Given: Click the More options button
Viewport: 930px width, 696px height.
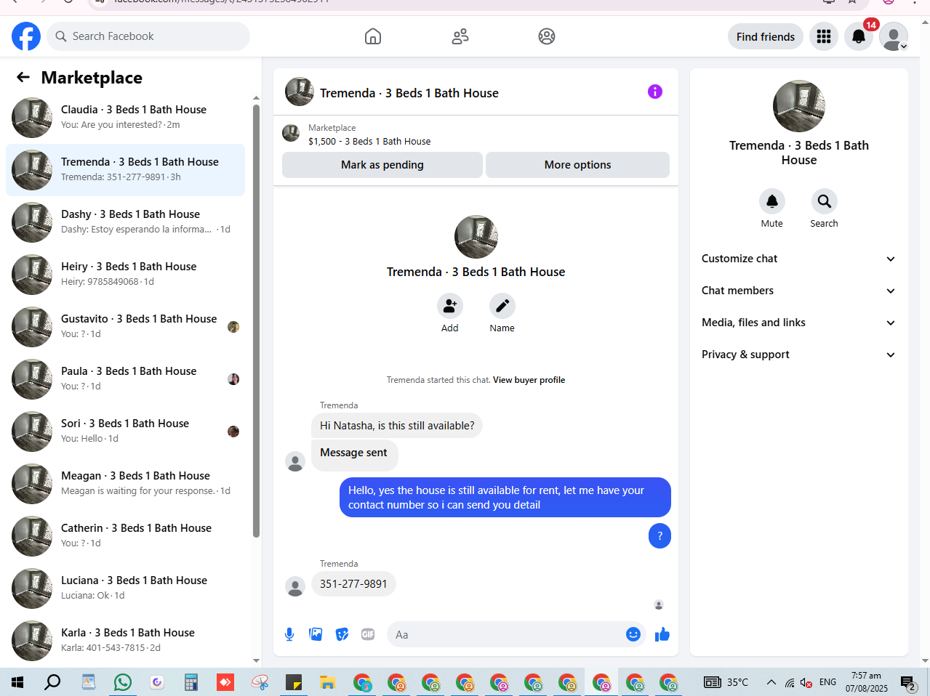Looking at the screenshot, I should [x=578, y=165].
